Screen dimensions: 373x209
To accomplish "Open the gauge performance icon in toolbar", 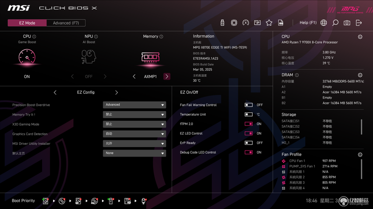I will pos(246,23).
